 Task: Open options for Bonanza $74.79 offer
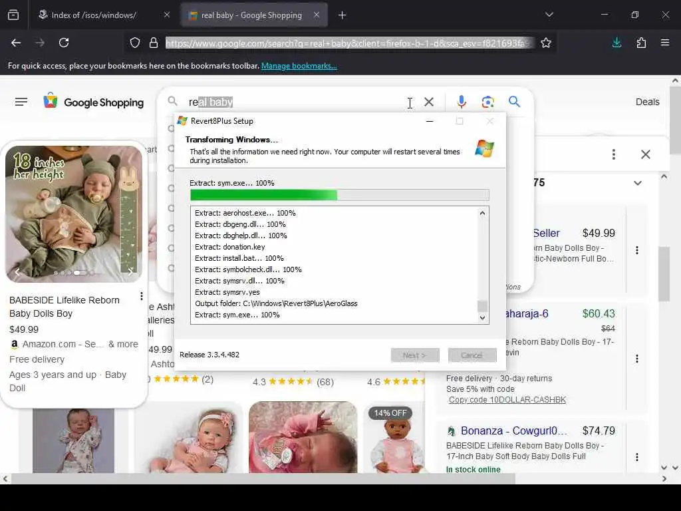[x=636, y=457]
